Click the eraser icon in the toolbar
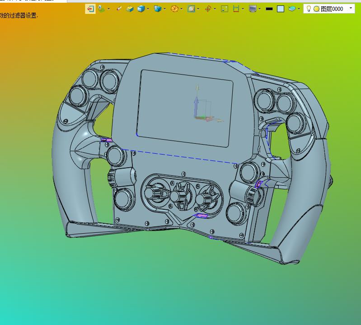 (x=119, y=9)
